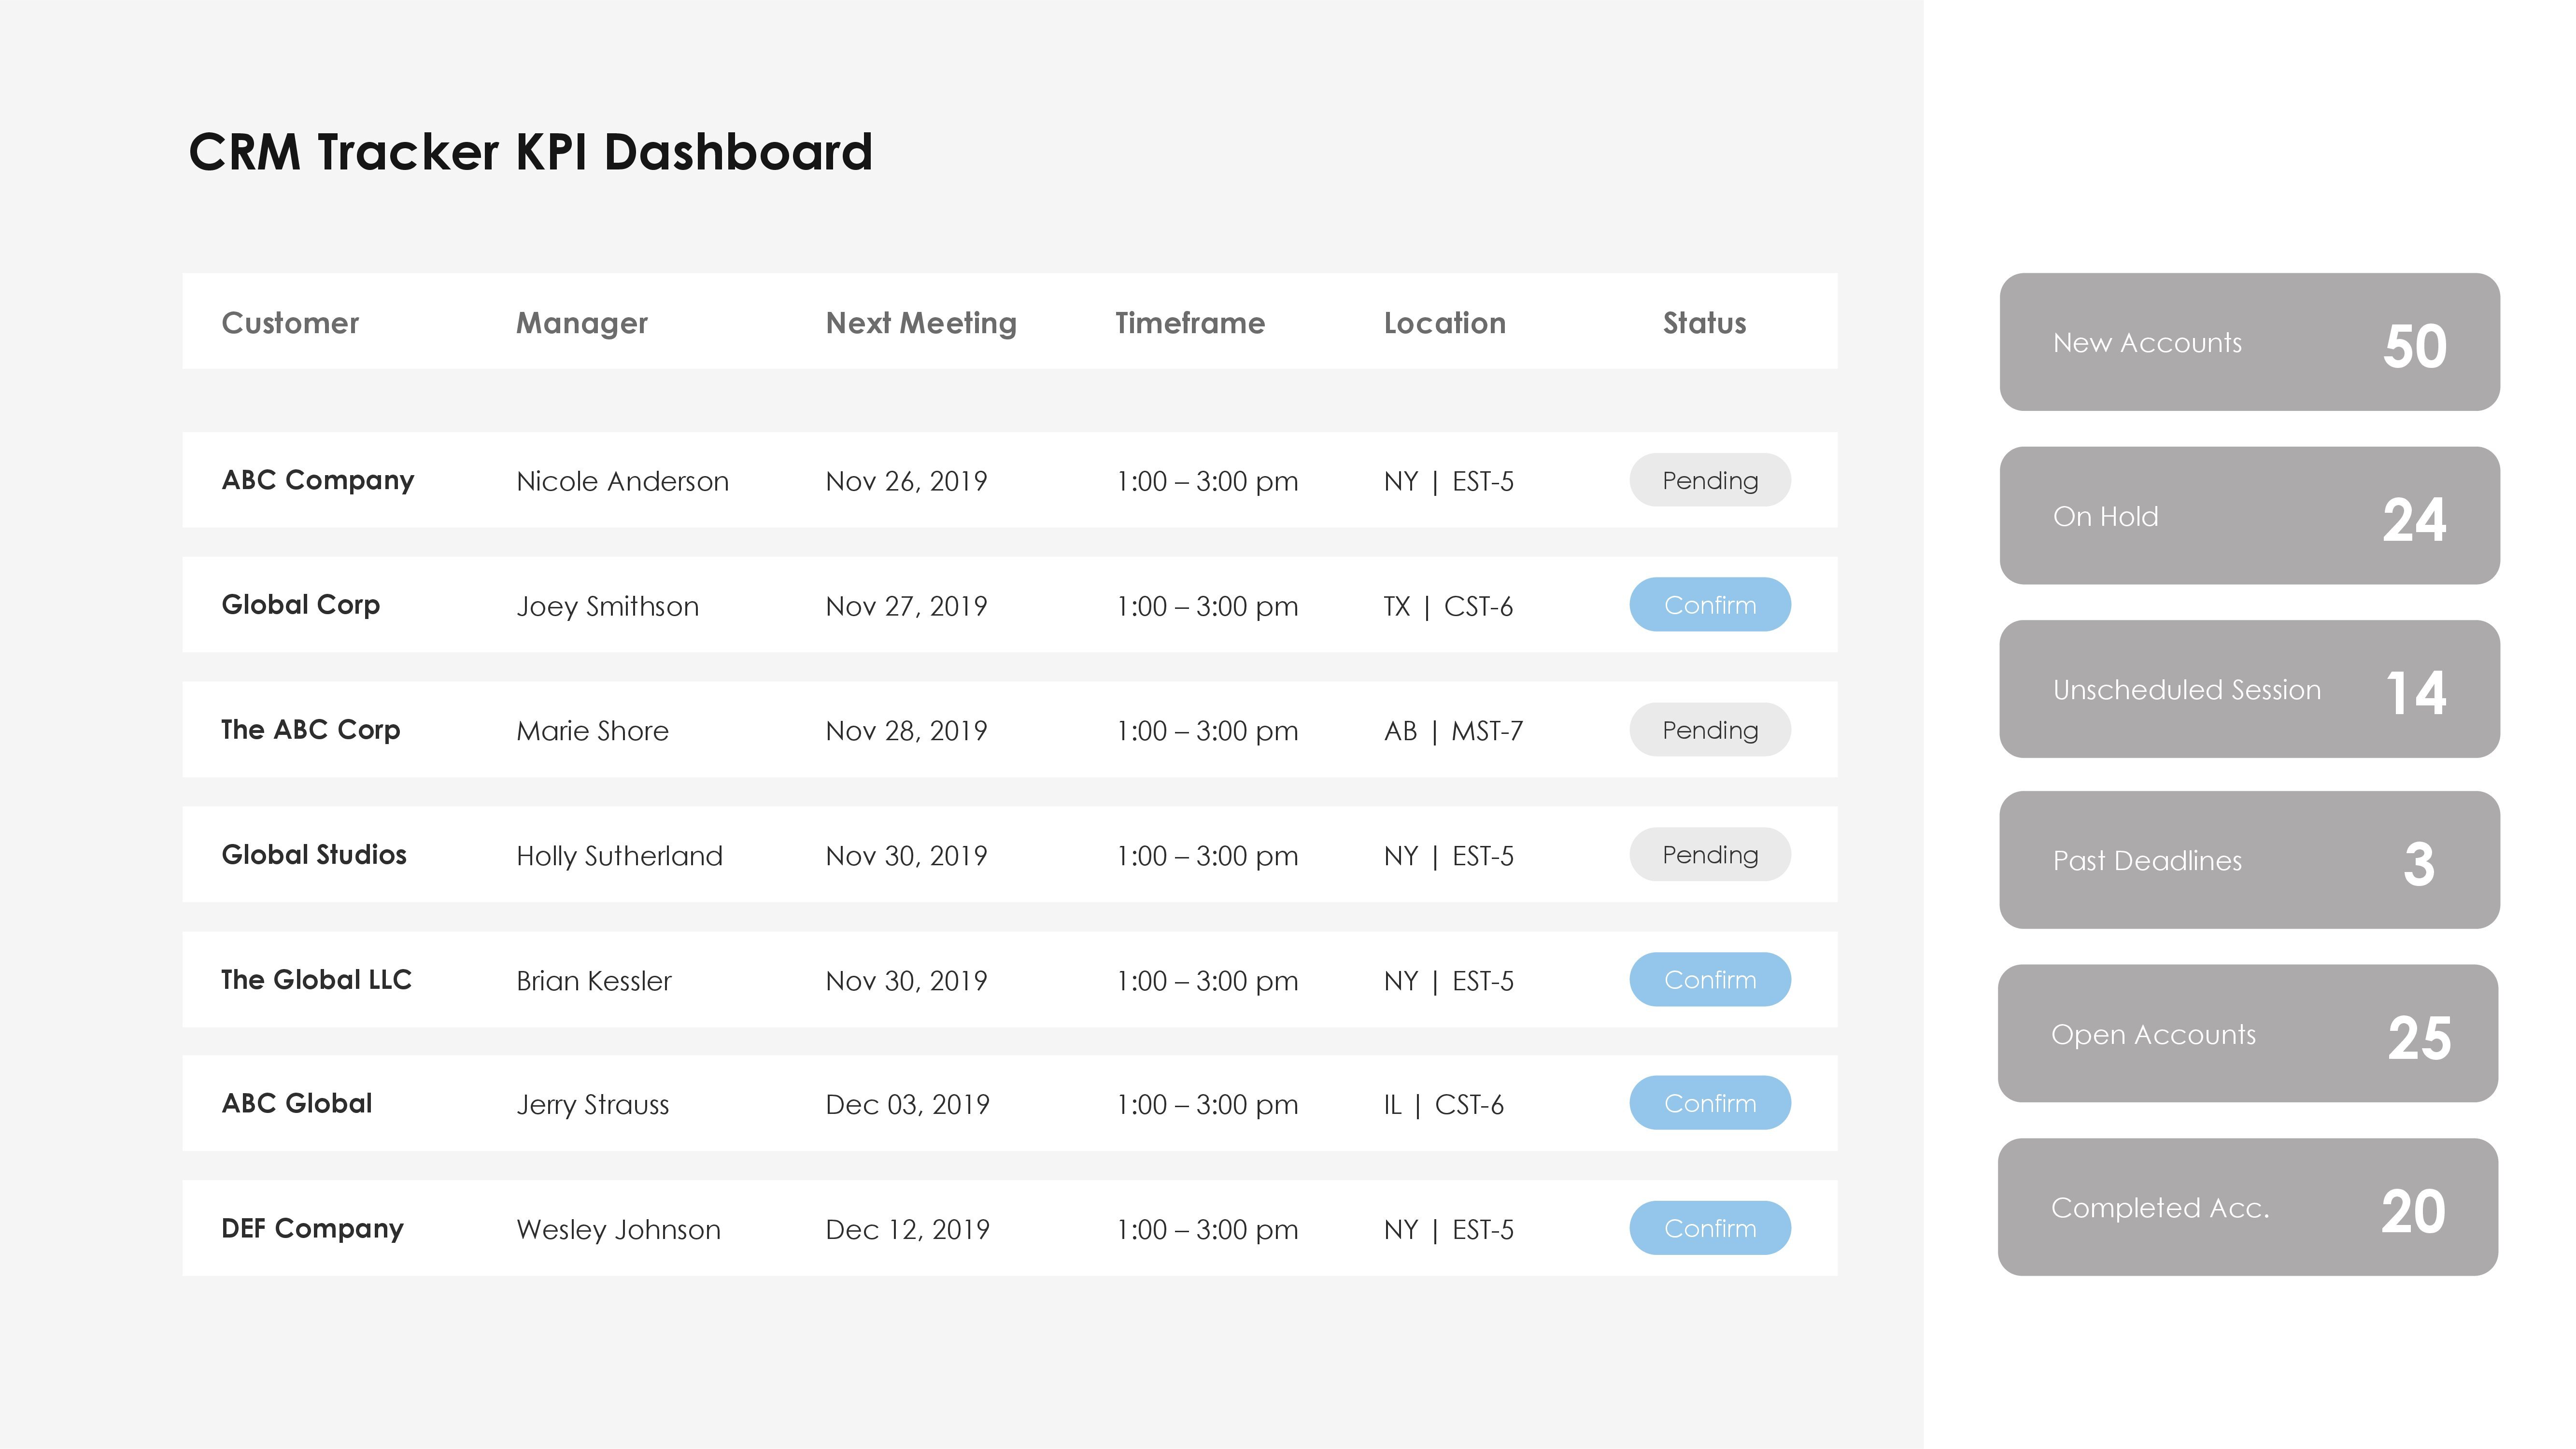This screenshot has height=1449, width=2576.
Task: Click manager Holly Sutherland
Action: coord(619,856)
